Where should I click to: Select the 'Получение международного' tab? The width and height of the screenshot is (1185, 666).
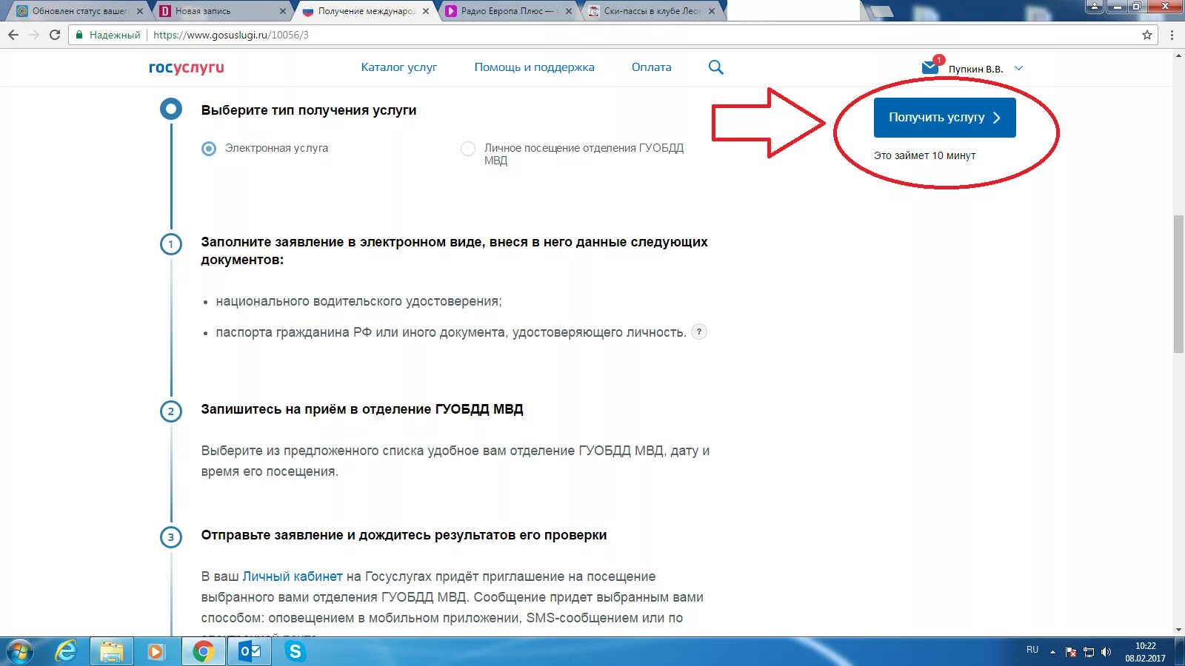tap(365, 11)
